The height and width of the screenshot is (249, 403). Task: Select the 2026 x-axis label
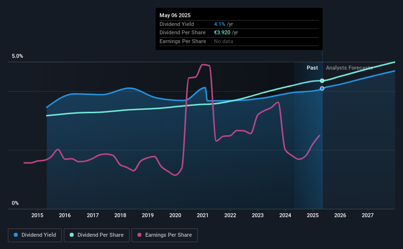tap(340, 215)
